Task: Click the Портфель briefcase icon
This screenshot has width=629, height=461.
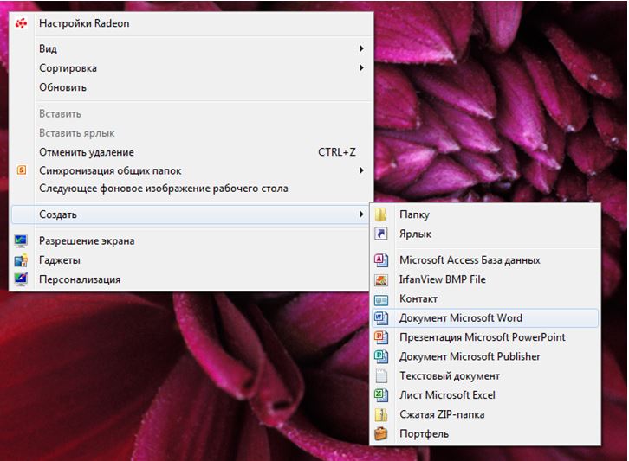Action: (x=380, y=433)
